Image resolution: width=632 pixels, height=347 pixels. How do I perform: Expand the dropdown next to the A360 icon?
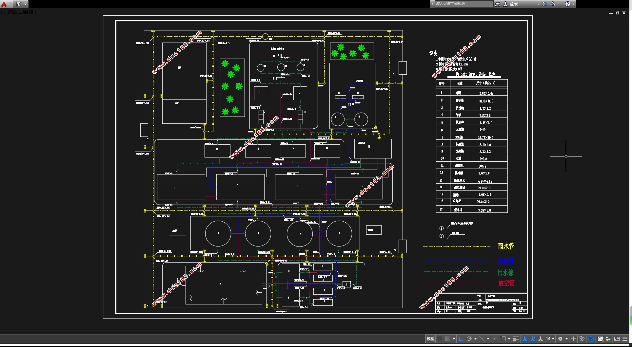click(x=558, y=4)
